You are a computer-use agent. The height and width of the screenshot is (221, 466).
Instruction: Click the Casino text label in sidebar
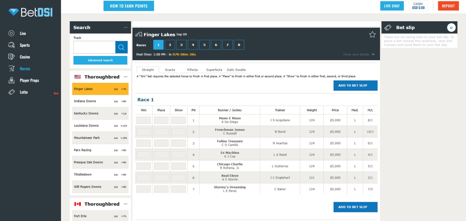tap(25, 57)
